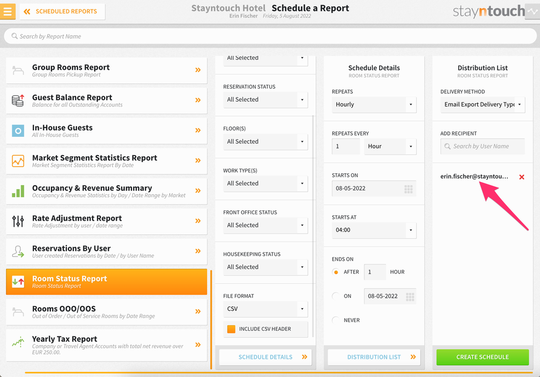Click Occupancy & Revenue Summary bar chart icon
The height and width of the screenshot is (377, 540).
[18, 191]
